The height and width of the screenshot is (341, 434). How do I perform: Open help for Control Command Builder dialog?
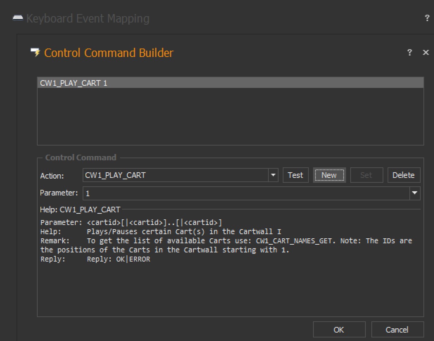pos(409,52)
